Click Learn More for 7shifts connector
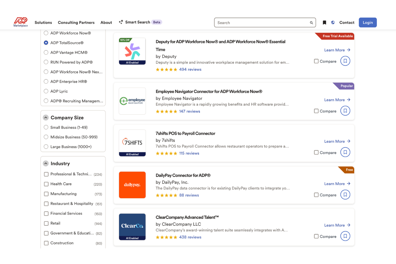The height and width of the screenshot is (264, 396). [x=337, y=141]
